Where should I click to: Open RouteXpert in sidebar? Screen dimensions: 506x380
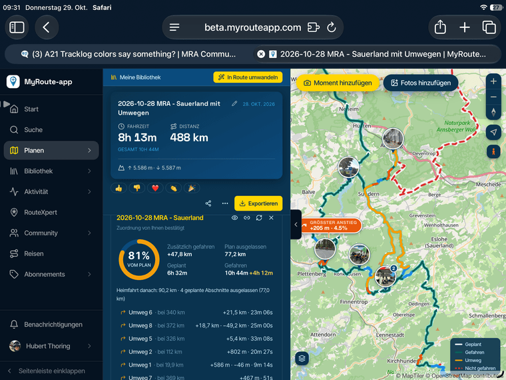[51, 213]
